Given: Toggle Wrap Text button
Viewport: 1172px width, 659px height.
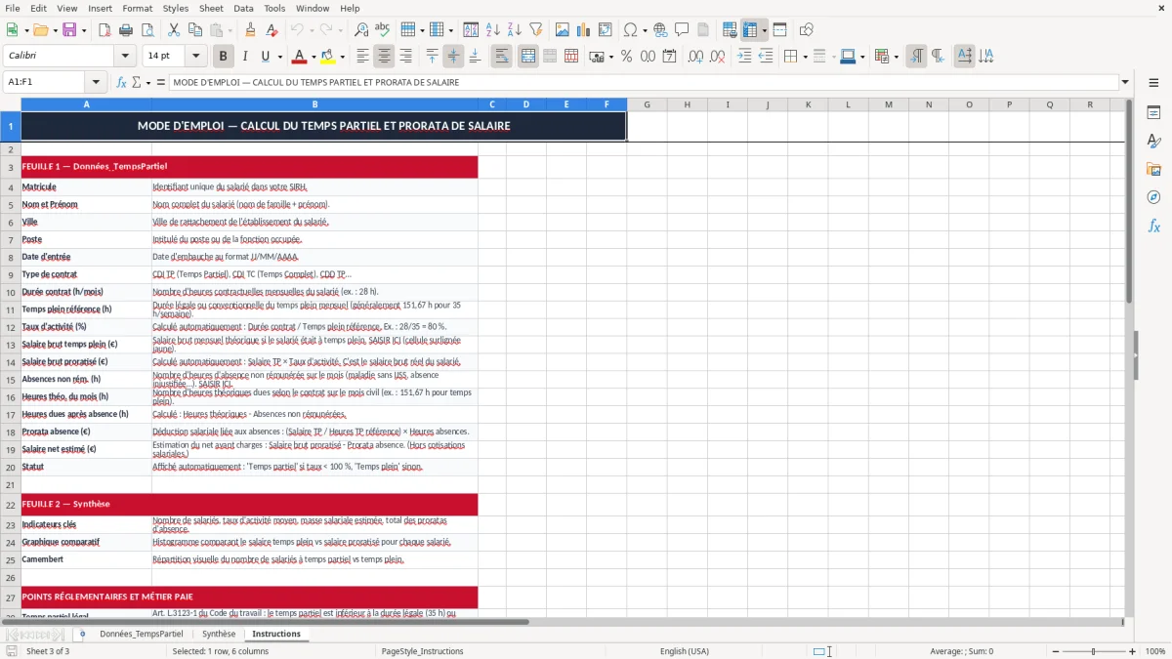Looking at the screenshot, I should click(x=502, y=56).
